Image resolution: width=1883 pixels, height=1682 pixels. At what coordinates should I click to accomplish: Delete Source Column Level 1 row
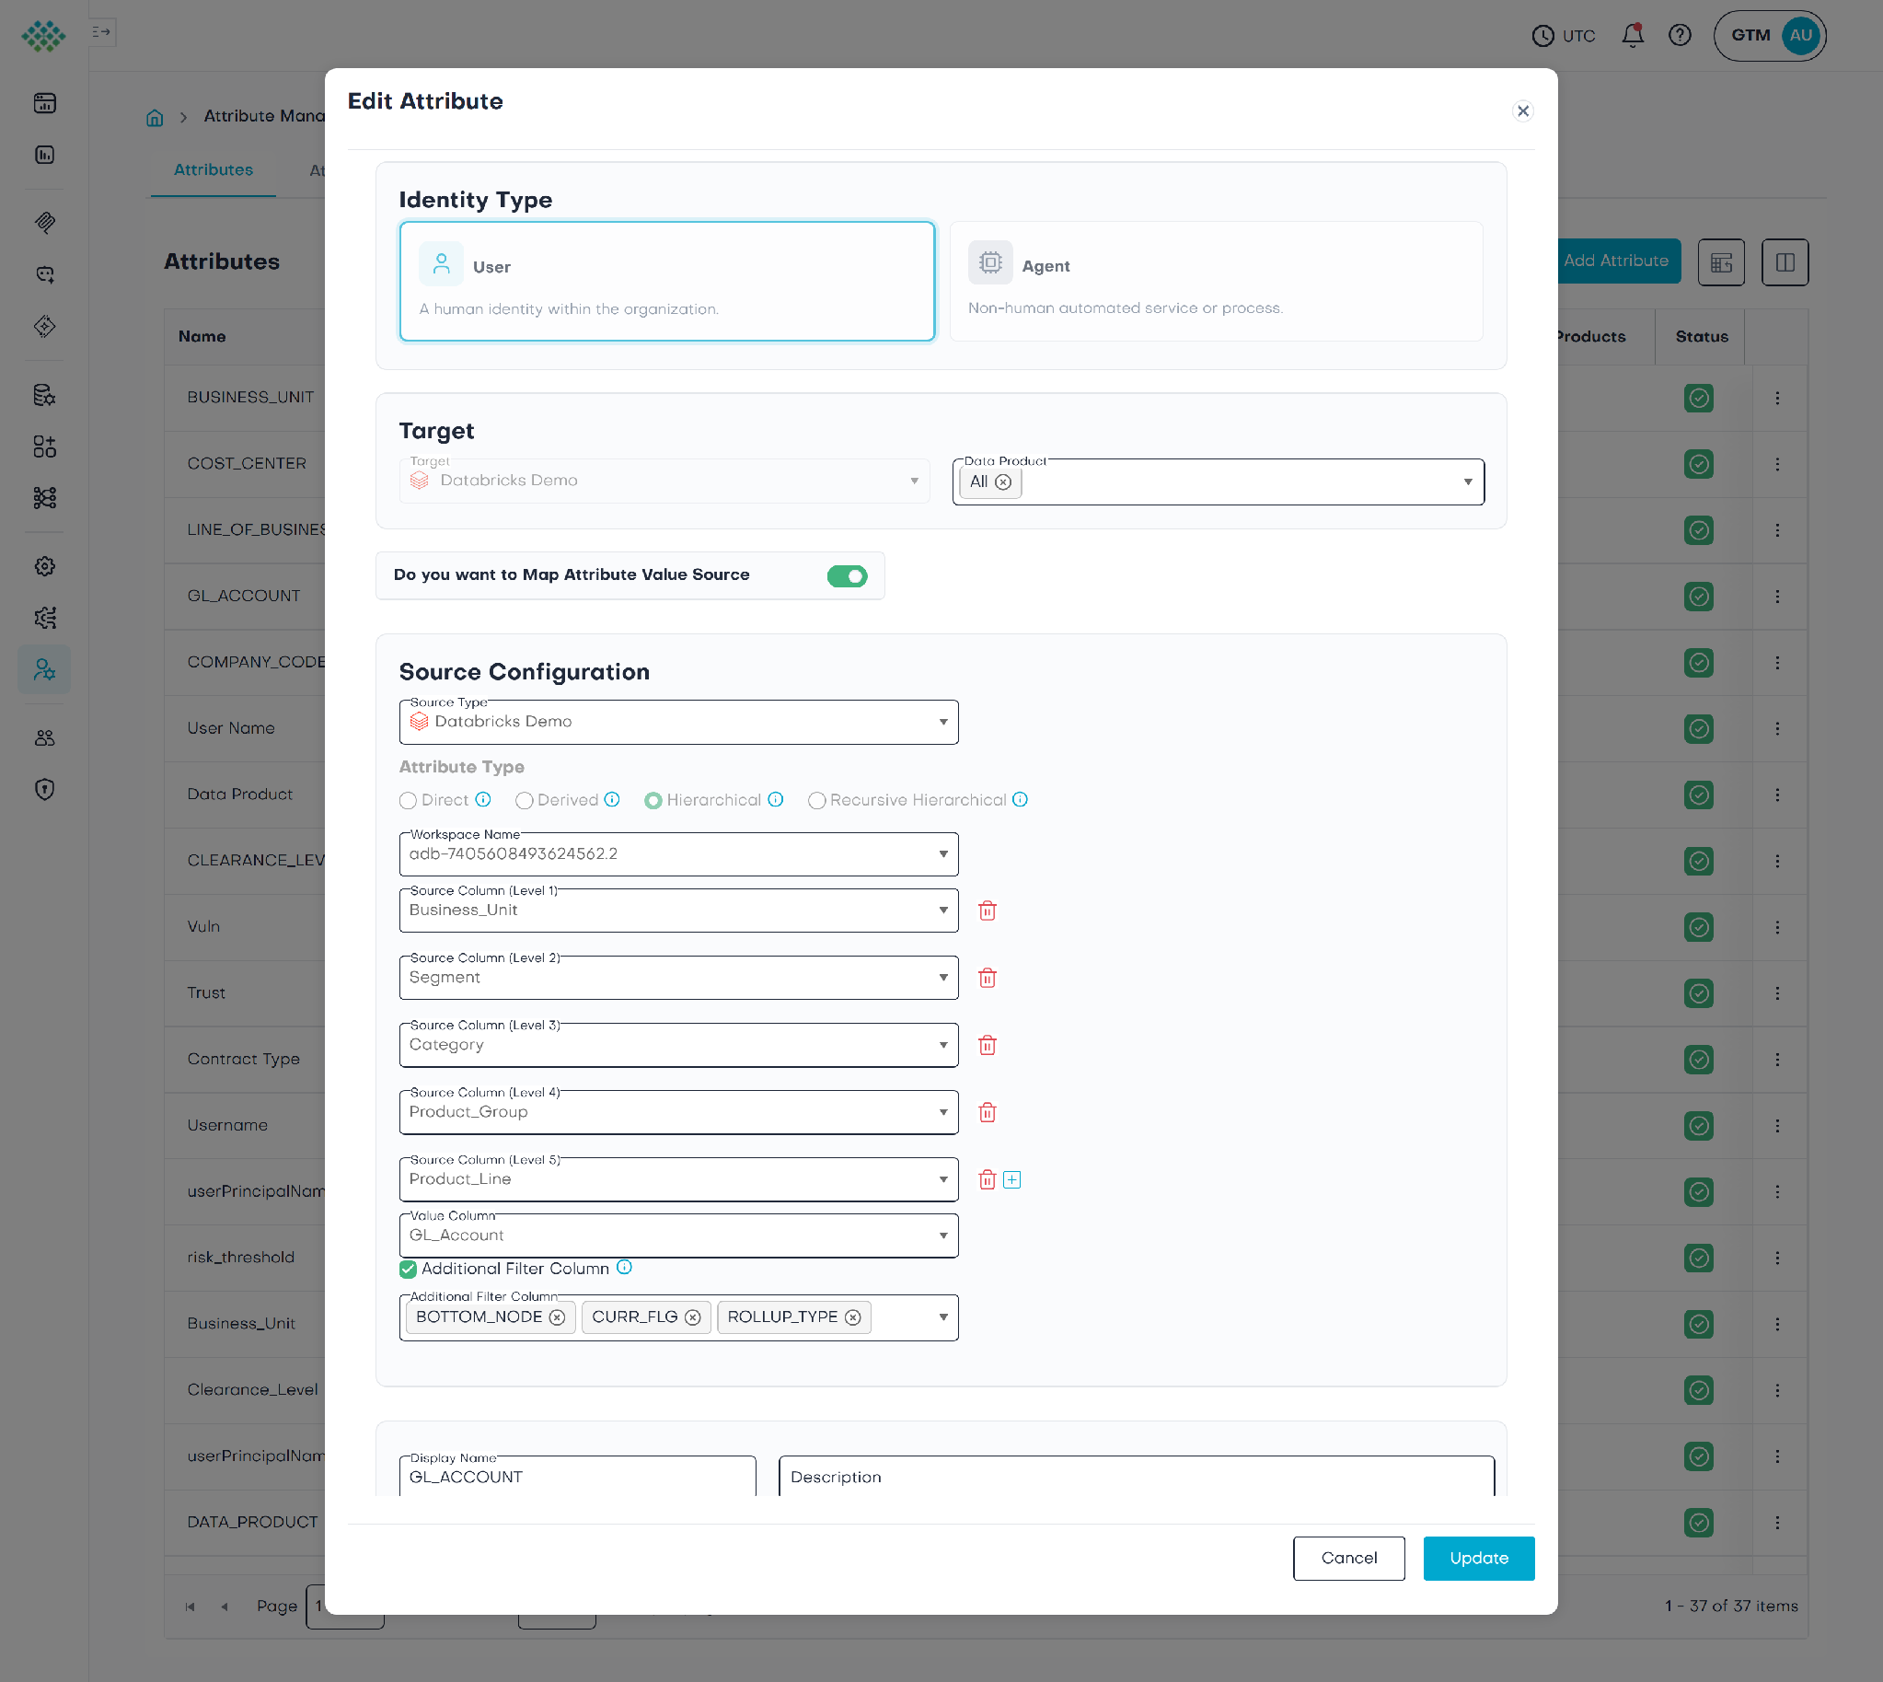pos(987,911)
